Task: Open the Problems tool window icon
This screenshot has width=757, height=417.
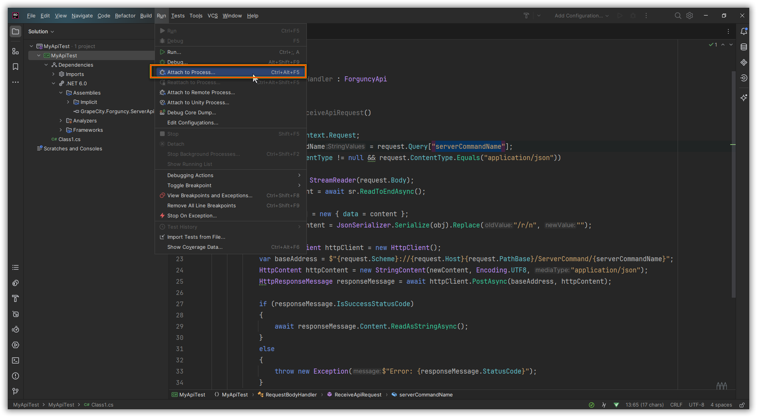Action: 15,376
